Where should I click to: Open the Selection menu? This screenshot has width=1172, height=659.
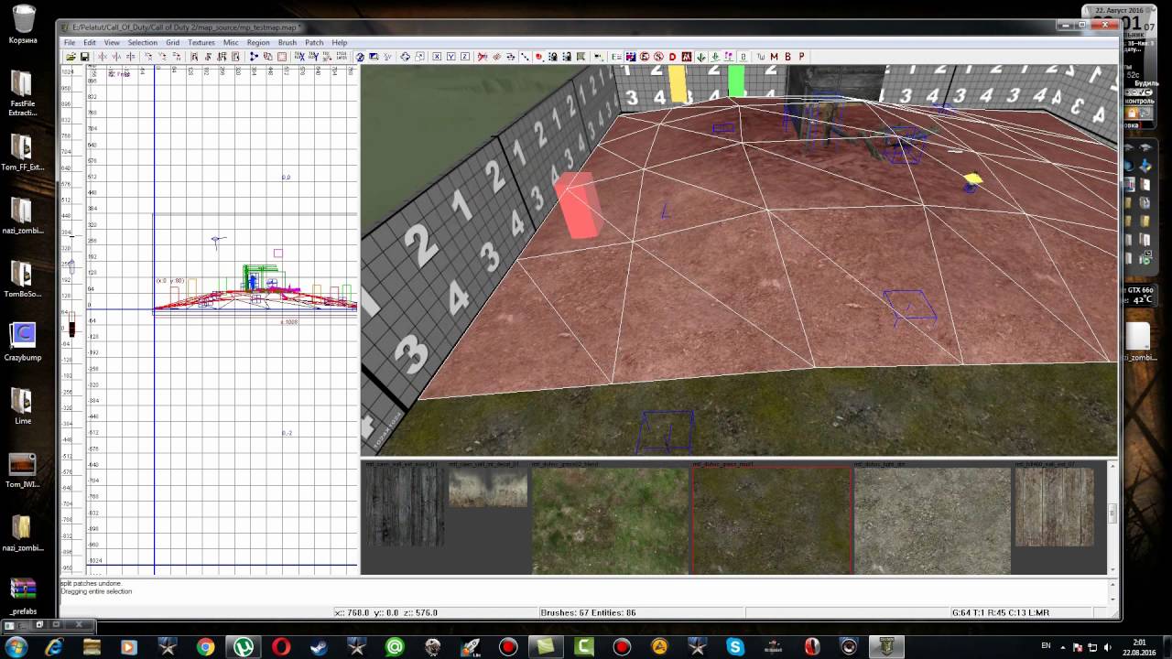pos(142,42)
